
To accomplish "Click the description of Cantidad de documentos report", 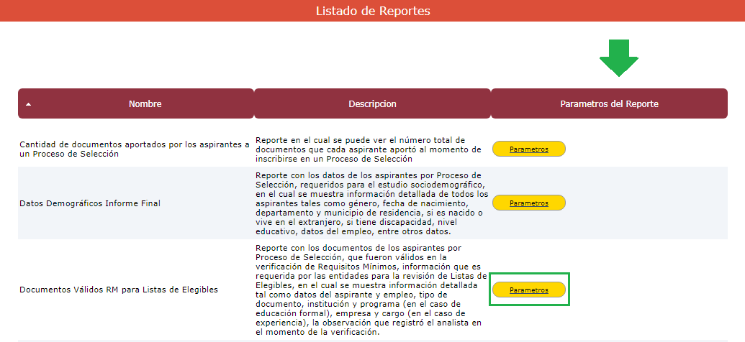I will [368, 149].
